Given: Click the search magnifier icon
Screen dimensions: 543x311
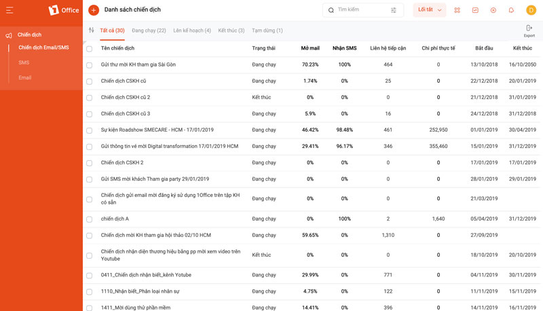Looking at the screenshot, I should click(x=331, y=10).
